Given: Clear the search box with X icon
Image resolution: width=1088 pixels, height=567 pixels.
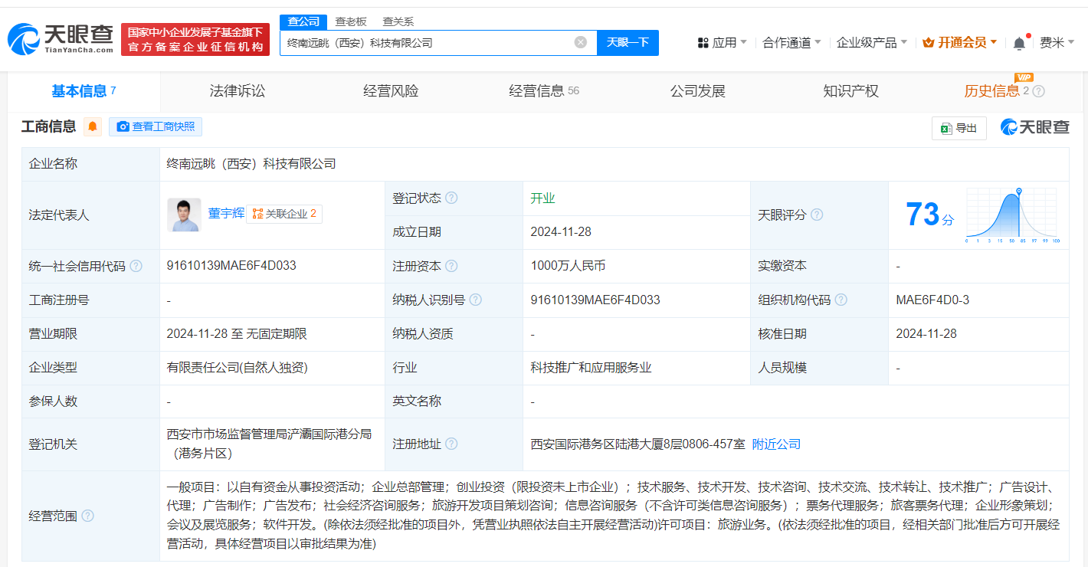Looking at the screenshot, I should 581,42.
